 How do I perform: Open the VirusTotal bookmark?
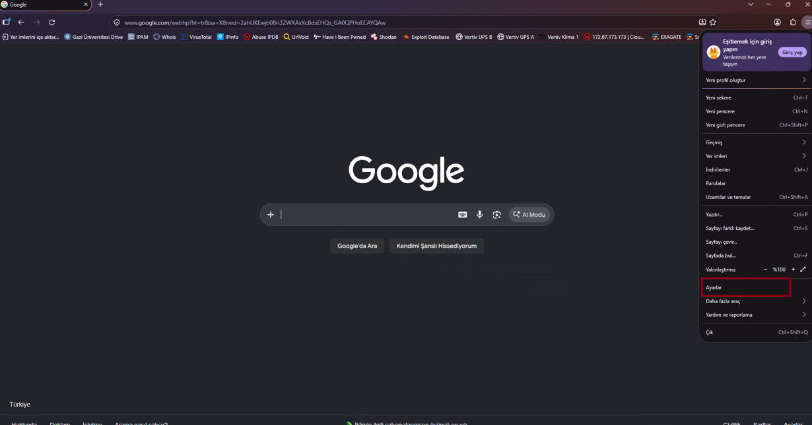pos(196,37)
